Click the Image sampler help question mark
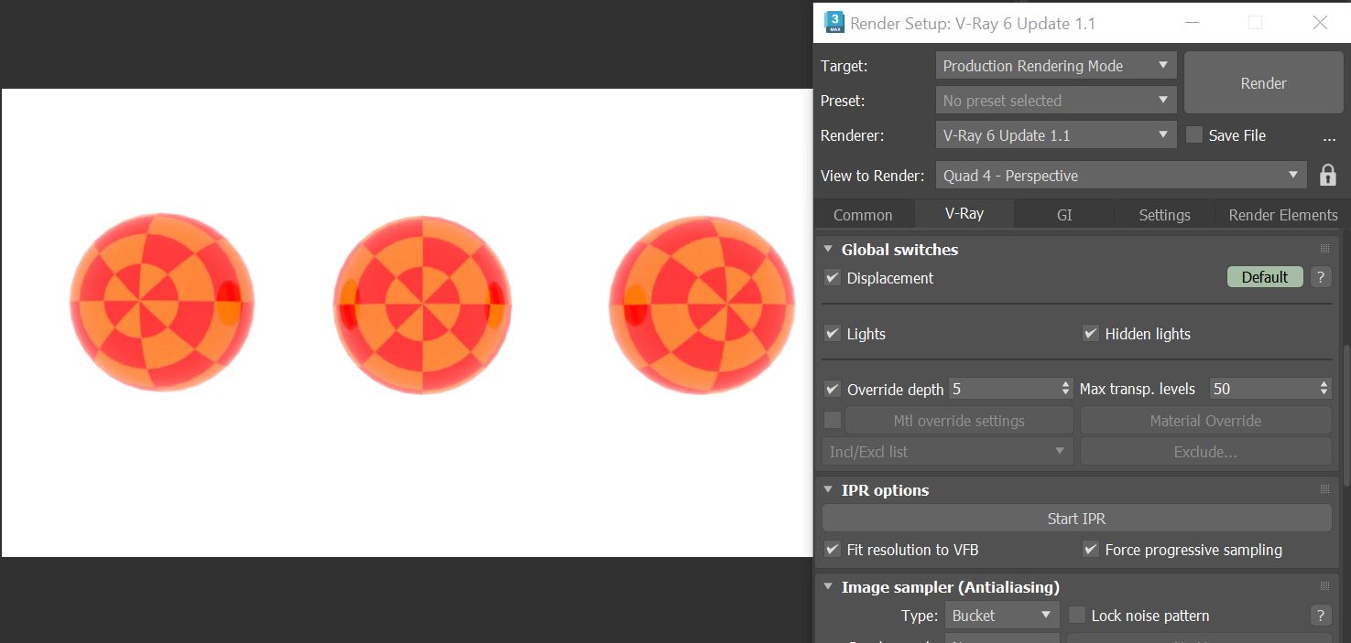Image resolution: width=1351 pixels, height=643 pixels. tap(1320, 616)
